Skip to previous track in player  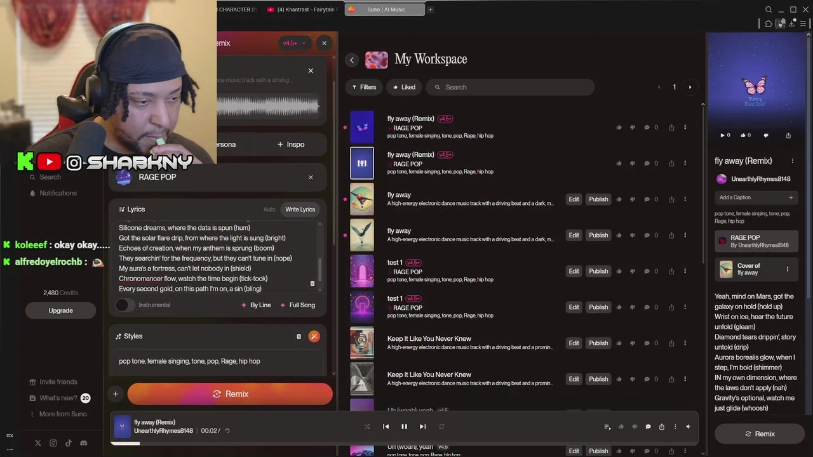(386, 427)
